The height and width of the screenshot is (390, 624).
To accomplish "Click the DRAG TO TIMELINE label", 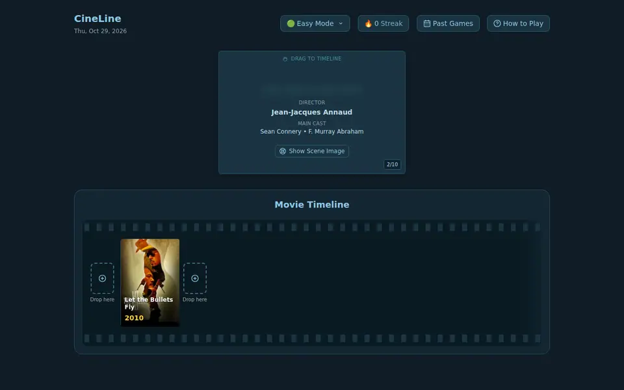I will (316, 58).
